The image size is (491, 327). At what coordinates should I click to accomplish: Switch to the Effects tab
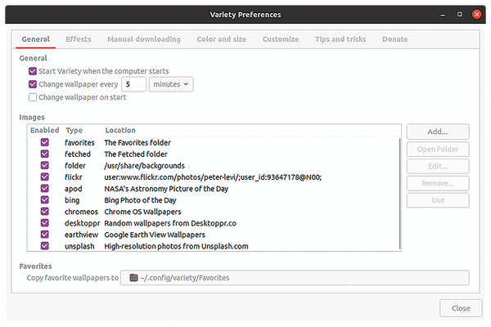point(79,39)
